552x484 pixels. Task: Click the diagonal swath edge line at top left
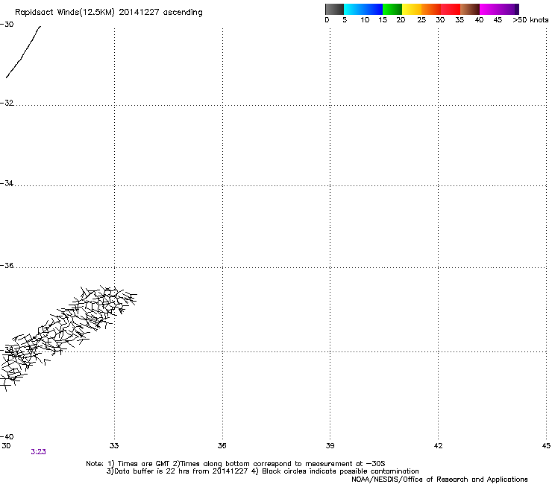[x=24, y=51]
